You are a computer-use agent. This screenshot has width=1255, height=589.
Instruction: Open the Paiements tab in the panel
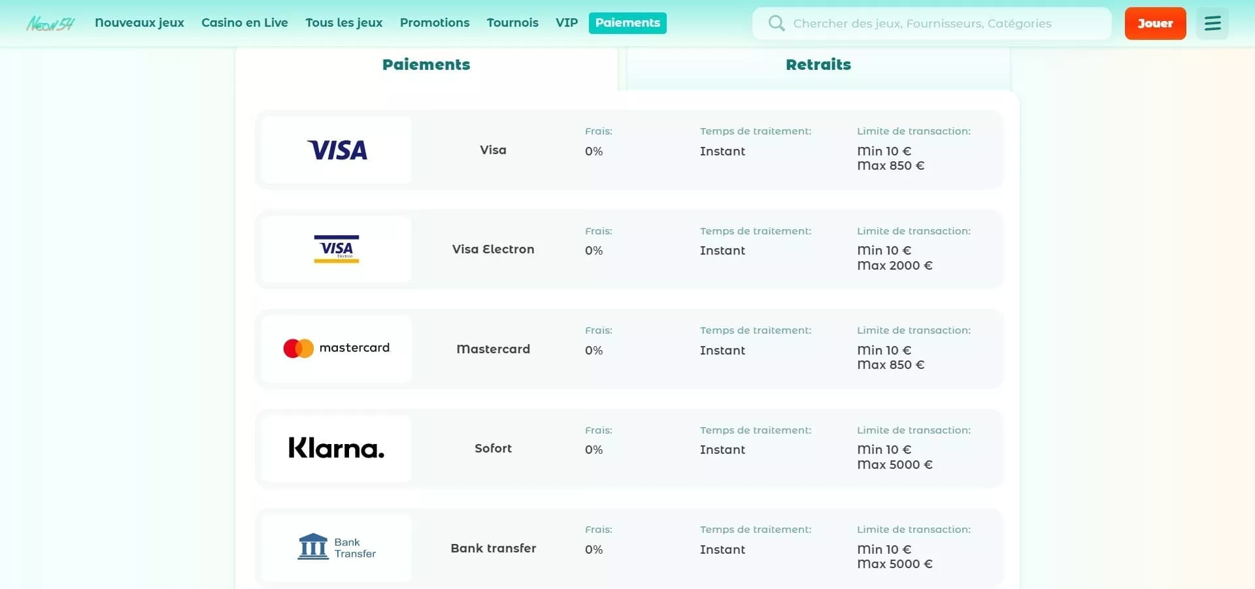point(426,65)
